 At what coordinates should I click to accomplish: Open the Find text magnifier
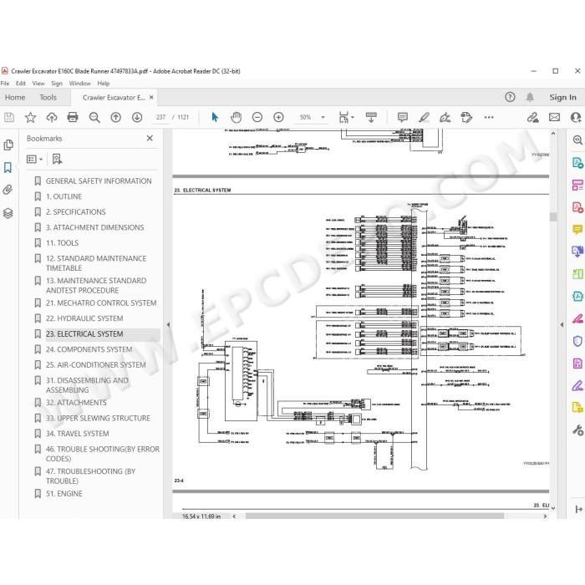pyautogui.click(x=94, y=118)
